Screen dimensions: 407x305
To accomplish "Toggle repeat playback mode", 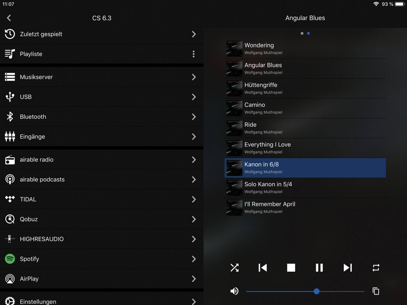I will coord(376,268).
